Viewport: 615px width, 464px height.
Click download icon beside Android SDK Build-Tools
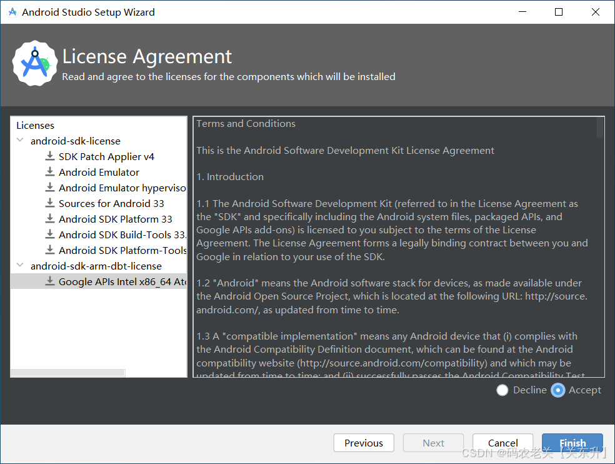tap(50, 235)
